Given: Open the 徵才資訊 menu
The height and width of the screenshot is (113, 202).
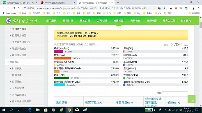Looking at the screenshot, I should tap(186, 21).
